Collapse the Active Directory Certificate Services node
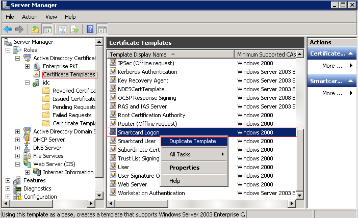This screenshot has height=218, width=358. click(17, 58)
